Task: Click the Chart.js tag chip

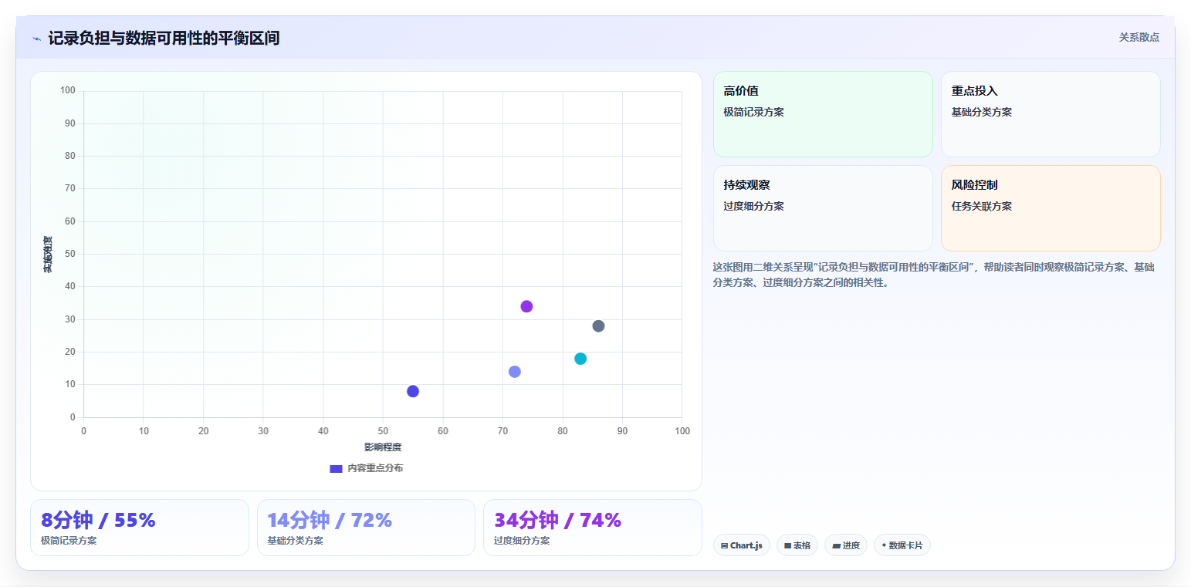Action: [742, 545]
